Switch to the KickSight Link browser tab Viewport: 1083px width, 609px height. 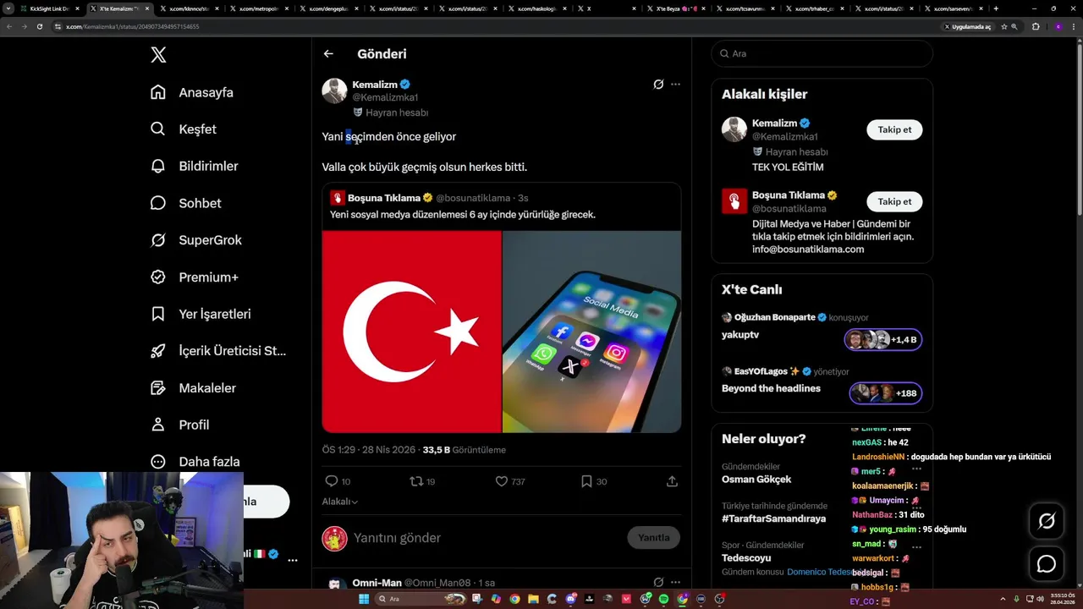pos(50,8)
